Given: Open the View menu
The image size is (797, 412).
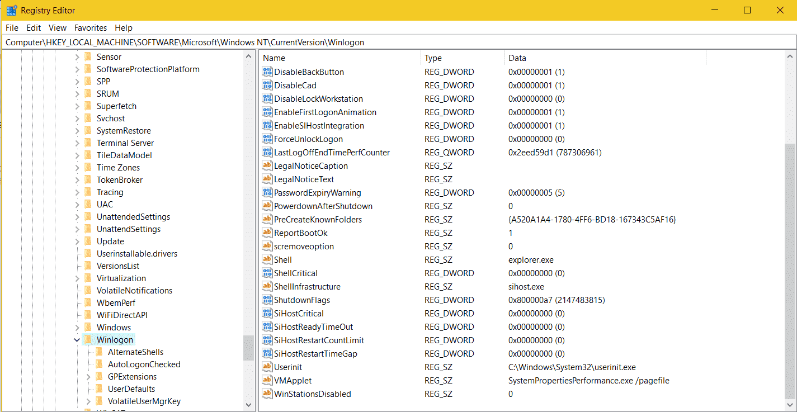Looking at the screenshot, I should click(x=58, y=28).
